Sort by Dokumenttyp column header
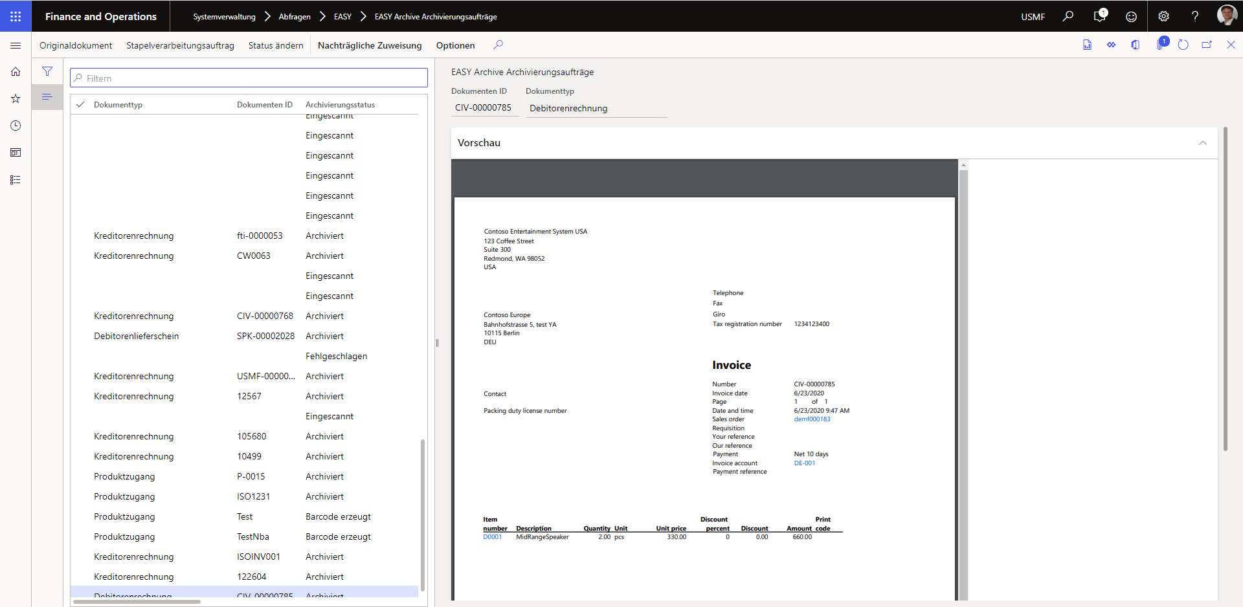 coord(118,105)
